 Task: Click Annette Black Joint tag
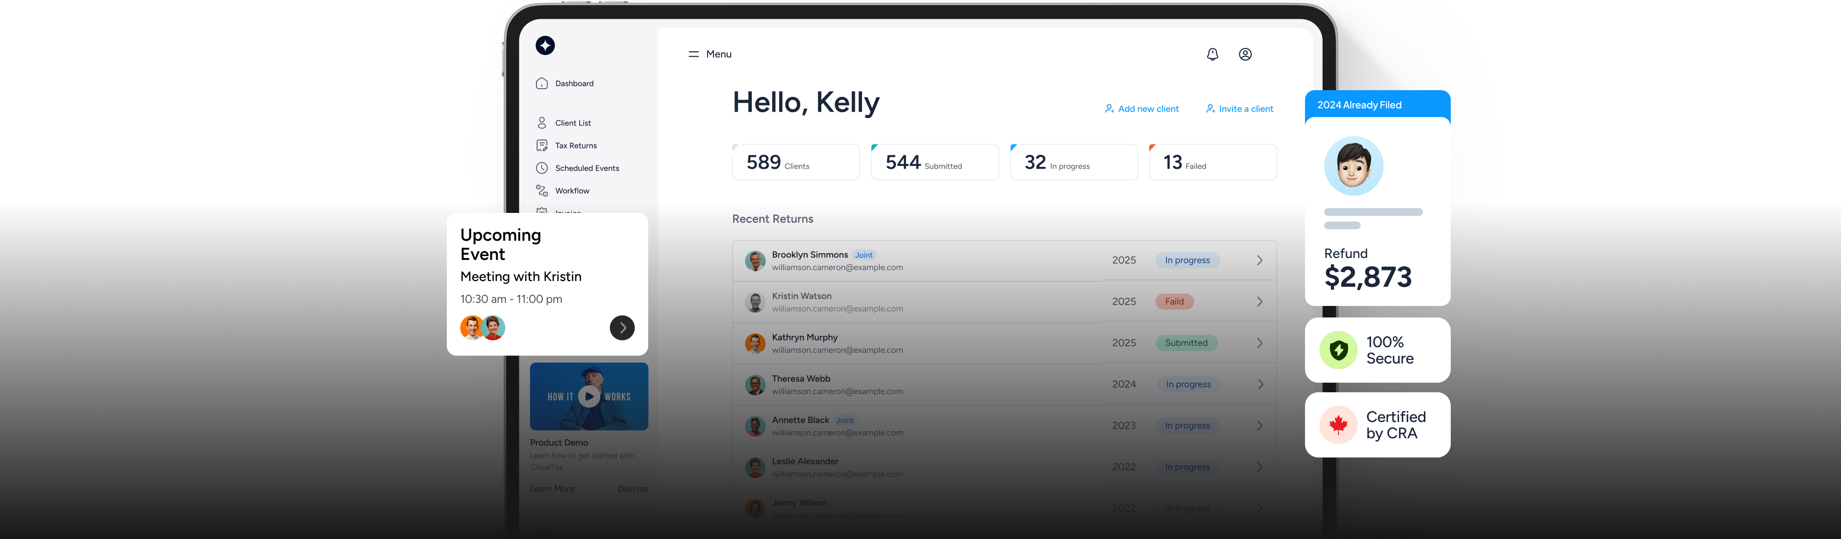point(845,421)
